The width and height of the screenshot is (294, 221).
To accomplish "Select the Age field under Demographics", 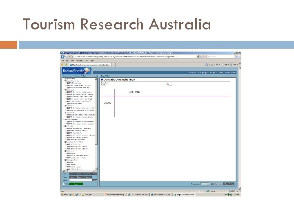I will pos(71,162).
